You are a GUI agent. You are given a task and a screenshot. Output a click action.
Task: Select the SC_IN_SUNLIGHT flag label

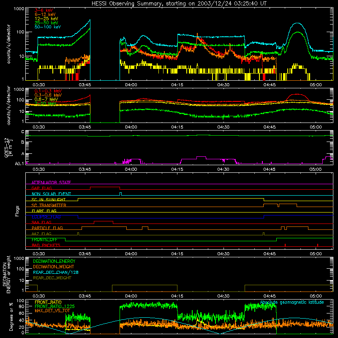click(x=49, y=199)
